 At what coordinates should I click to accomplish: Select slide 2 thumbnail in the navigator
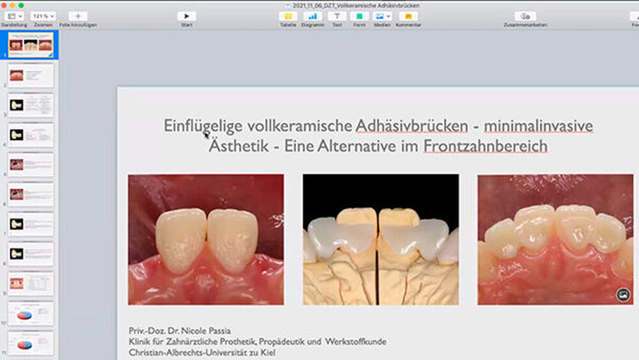pyautogui.click(x=31, y=75)
